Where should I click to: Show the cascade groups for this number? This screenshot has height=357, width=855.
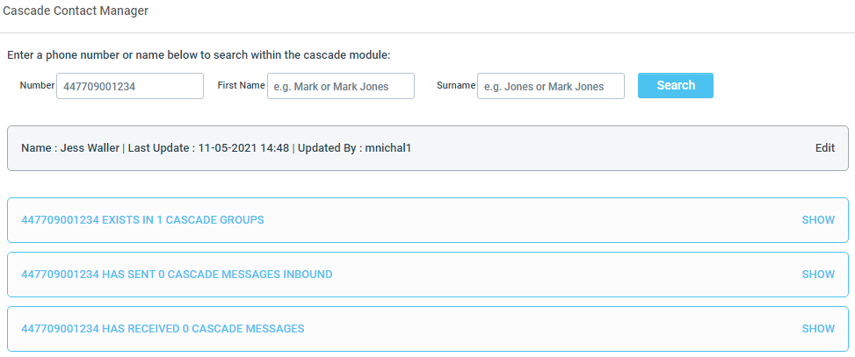(x=818, y=220)
